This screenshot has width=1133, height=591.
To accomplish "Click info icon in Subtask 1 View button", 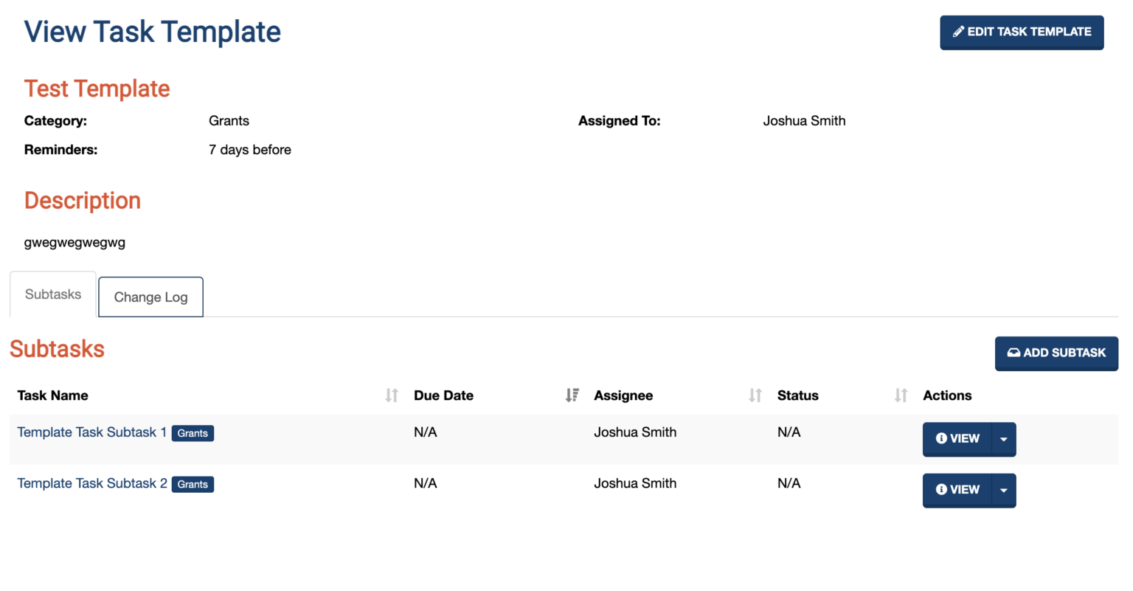I will click(941, 438).
